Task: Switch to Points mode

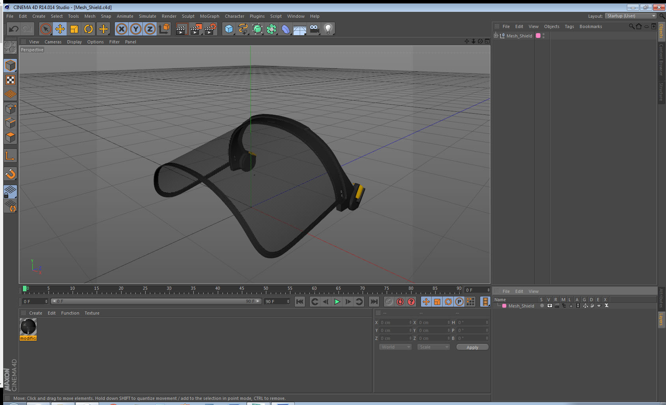Action: tap(11, 109)
